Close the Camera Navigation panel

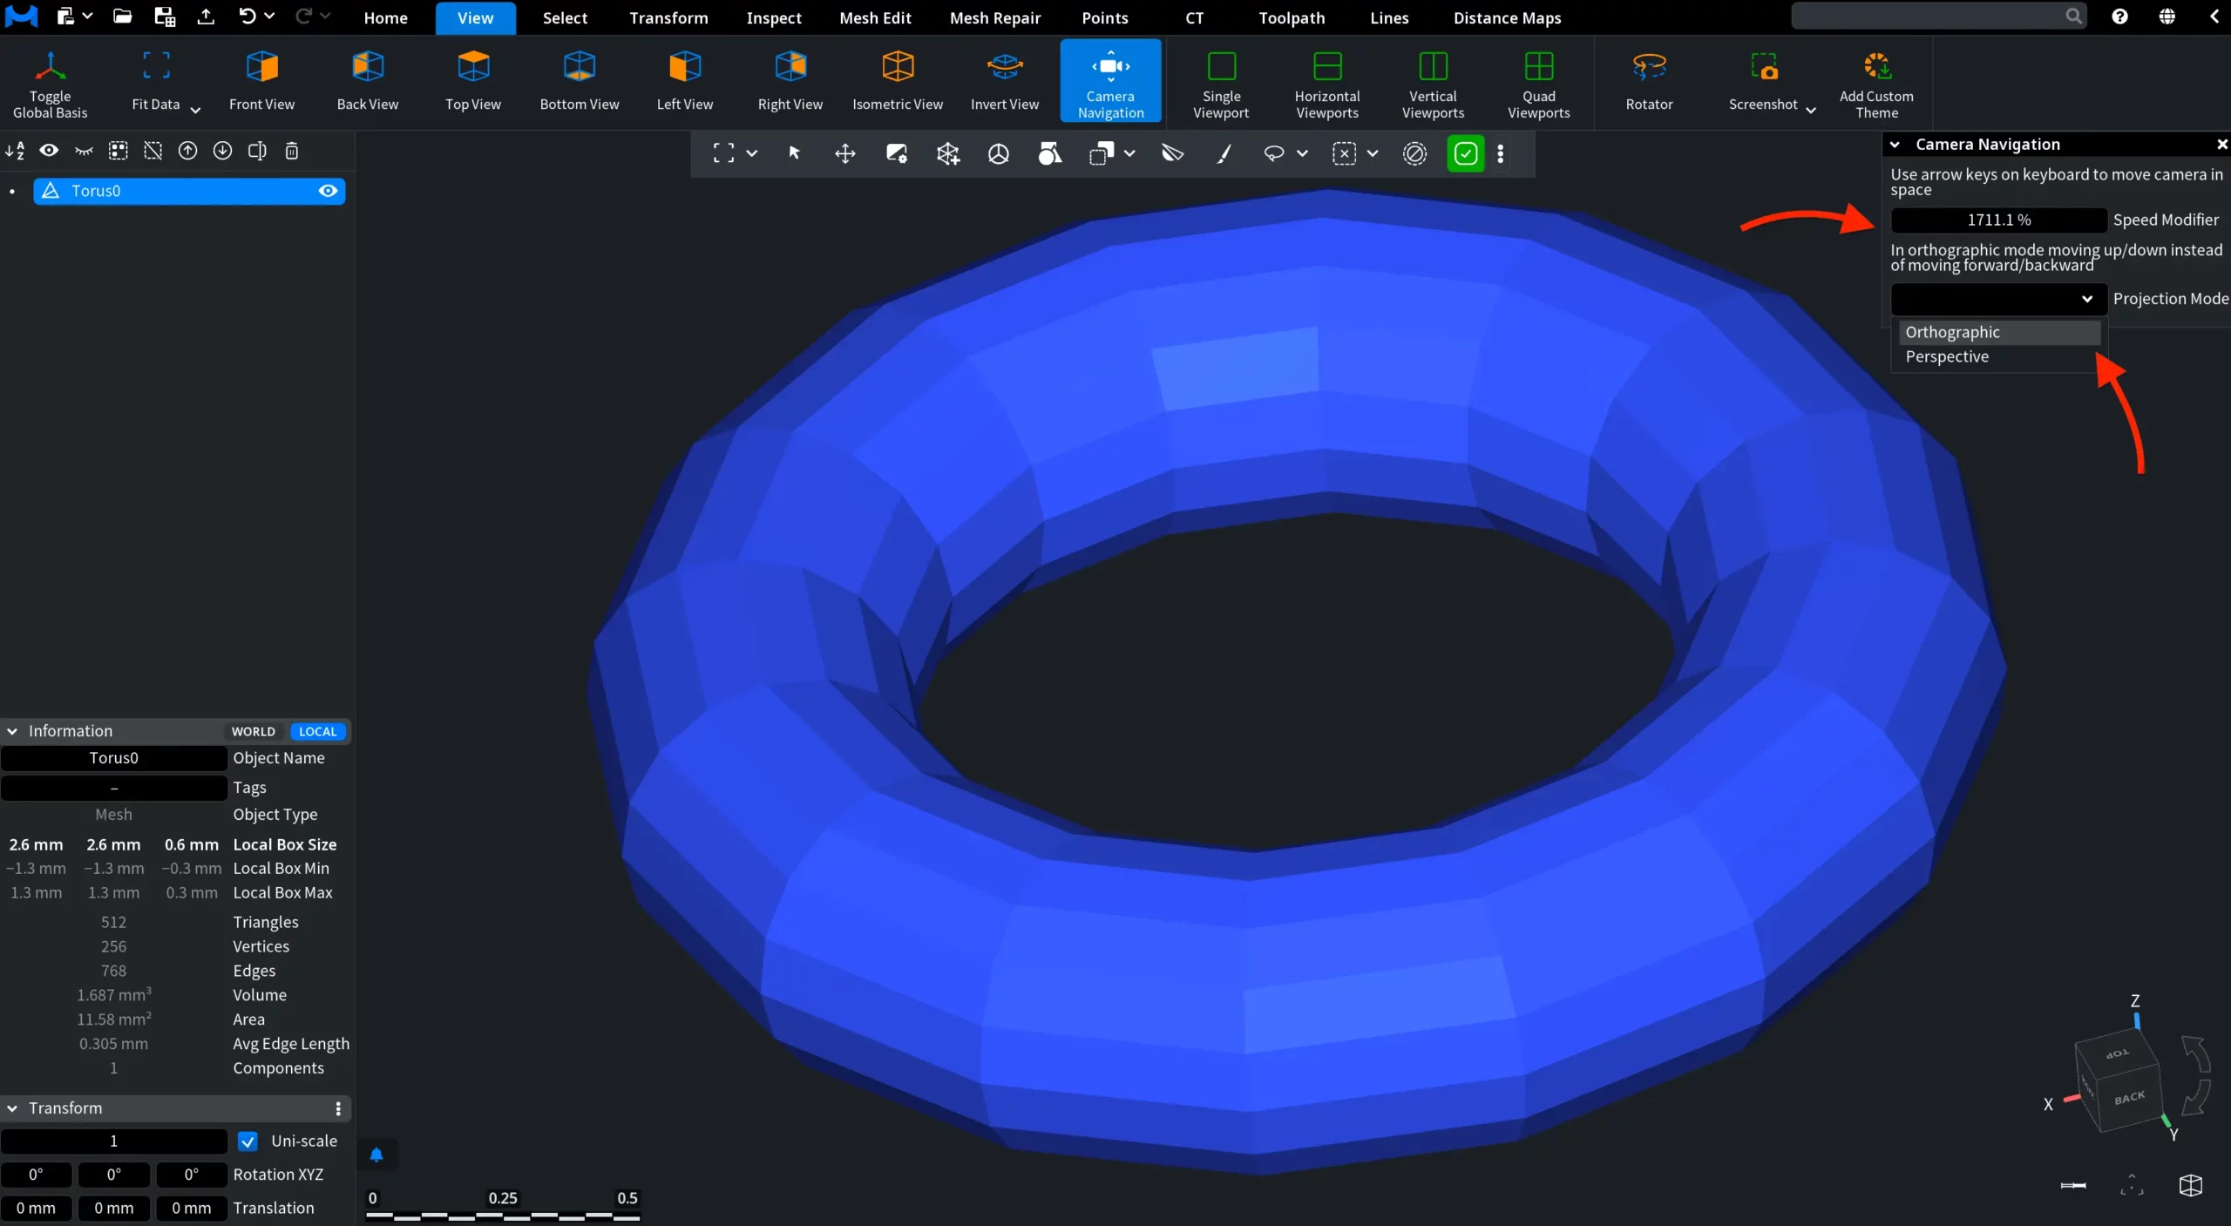click(2221, 145)
